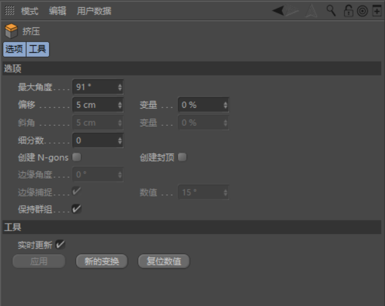Click the 斜角 变量 0 % field
385x306 pixels.
[x=204, y=123]
